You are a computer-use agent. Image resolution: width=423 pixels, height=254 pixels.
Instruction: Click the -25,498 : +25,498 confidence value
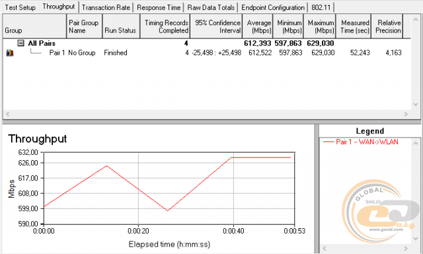tap(216, 53)
